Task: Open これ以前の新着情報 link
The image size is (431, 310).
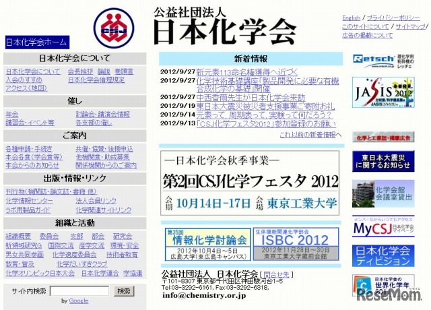Action: [308, 135]
